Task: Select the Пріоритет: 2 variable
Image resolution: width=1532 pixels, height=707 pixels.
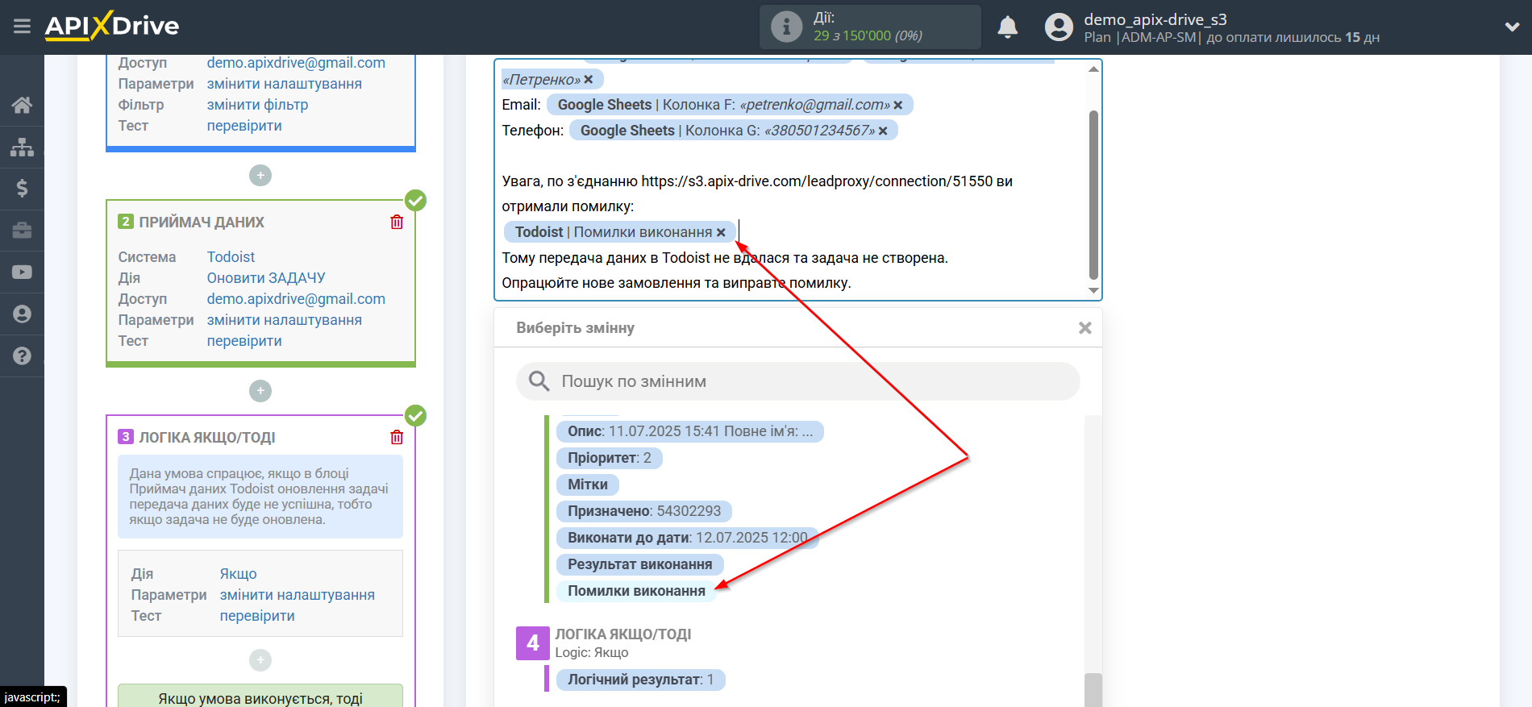Action: (x=610, y=458)
